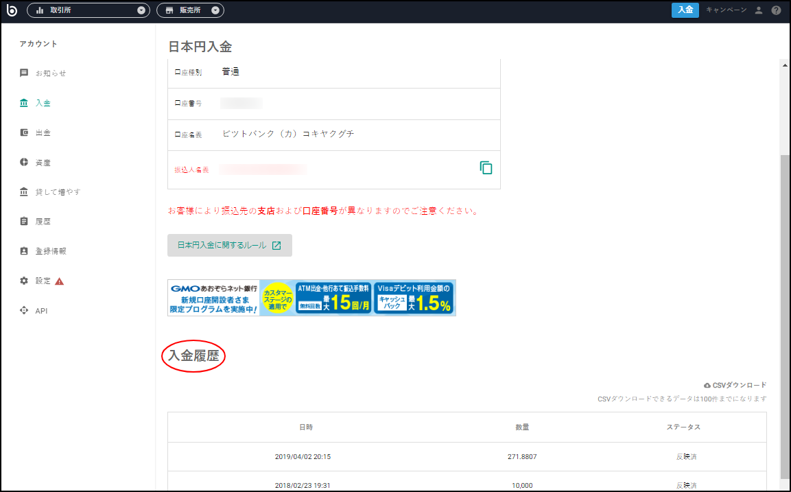Select the 2018/02/23 19:31 date cell
This screenshot has height=492, width=791.
[303, 485]
